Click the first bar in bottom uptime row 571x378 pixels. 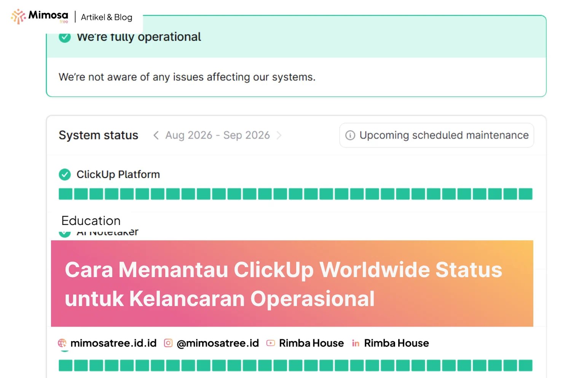pyautogui.click(x=65, y=365)
